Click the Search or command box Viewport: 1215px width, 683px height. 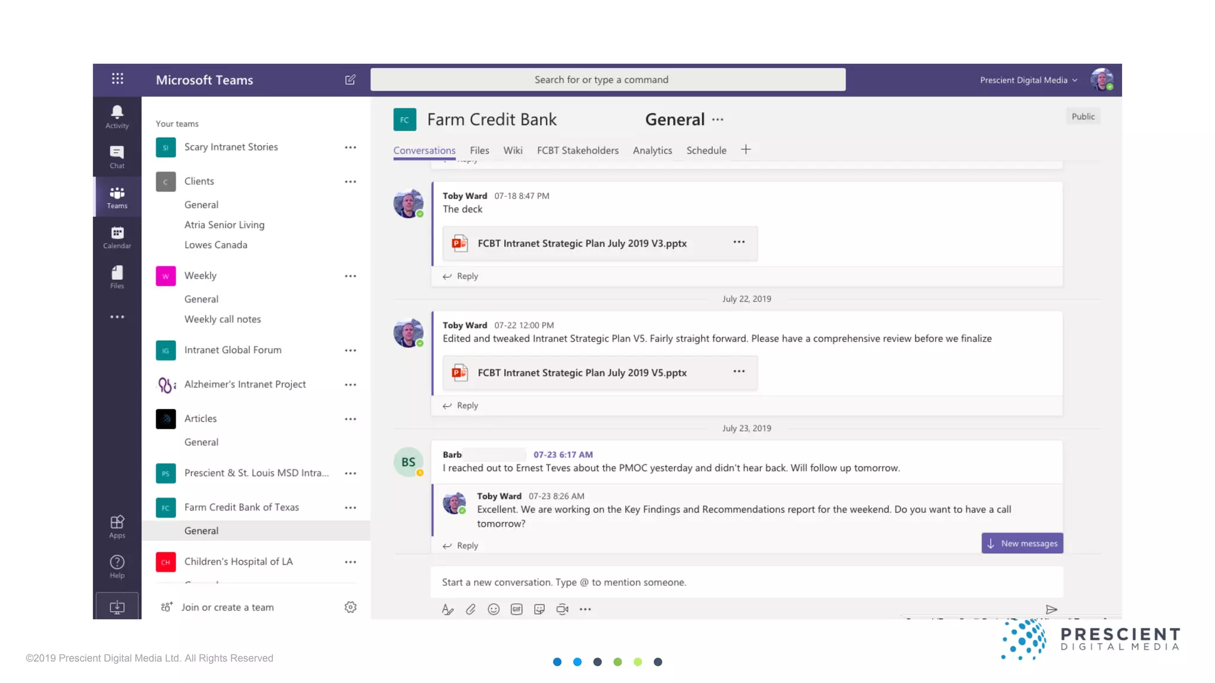(x=607, y=79)
